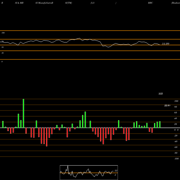The image size is (180, 180).
Task: Click the 'SI MunafaSutraR' header text
Action: click(x=44, y=3)
